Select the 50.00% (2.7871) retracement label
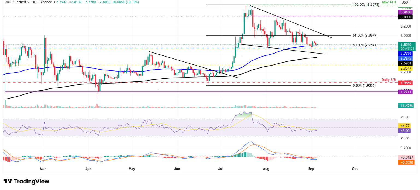This screenshot has height=190, width=420. [x=364, y=45]
